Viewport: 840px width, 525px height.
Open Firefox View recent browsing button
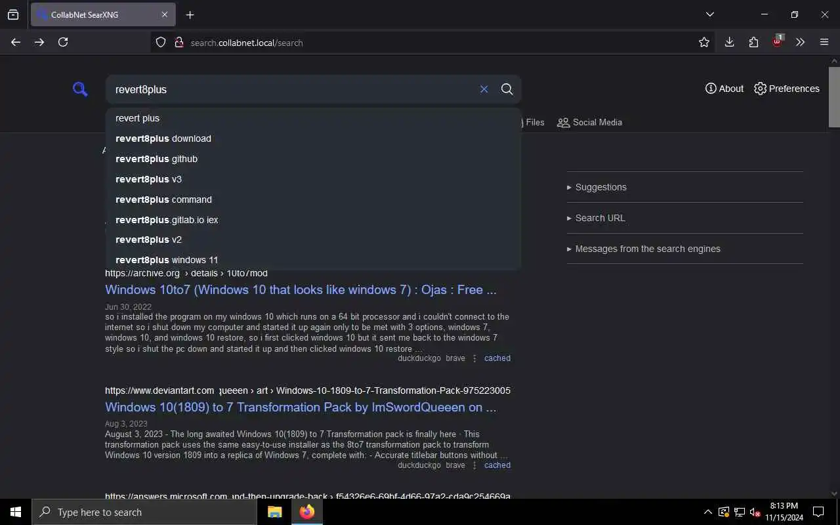click(x=13, y=14)
